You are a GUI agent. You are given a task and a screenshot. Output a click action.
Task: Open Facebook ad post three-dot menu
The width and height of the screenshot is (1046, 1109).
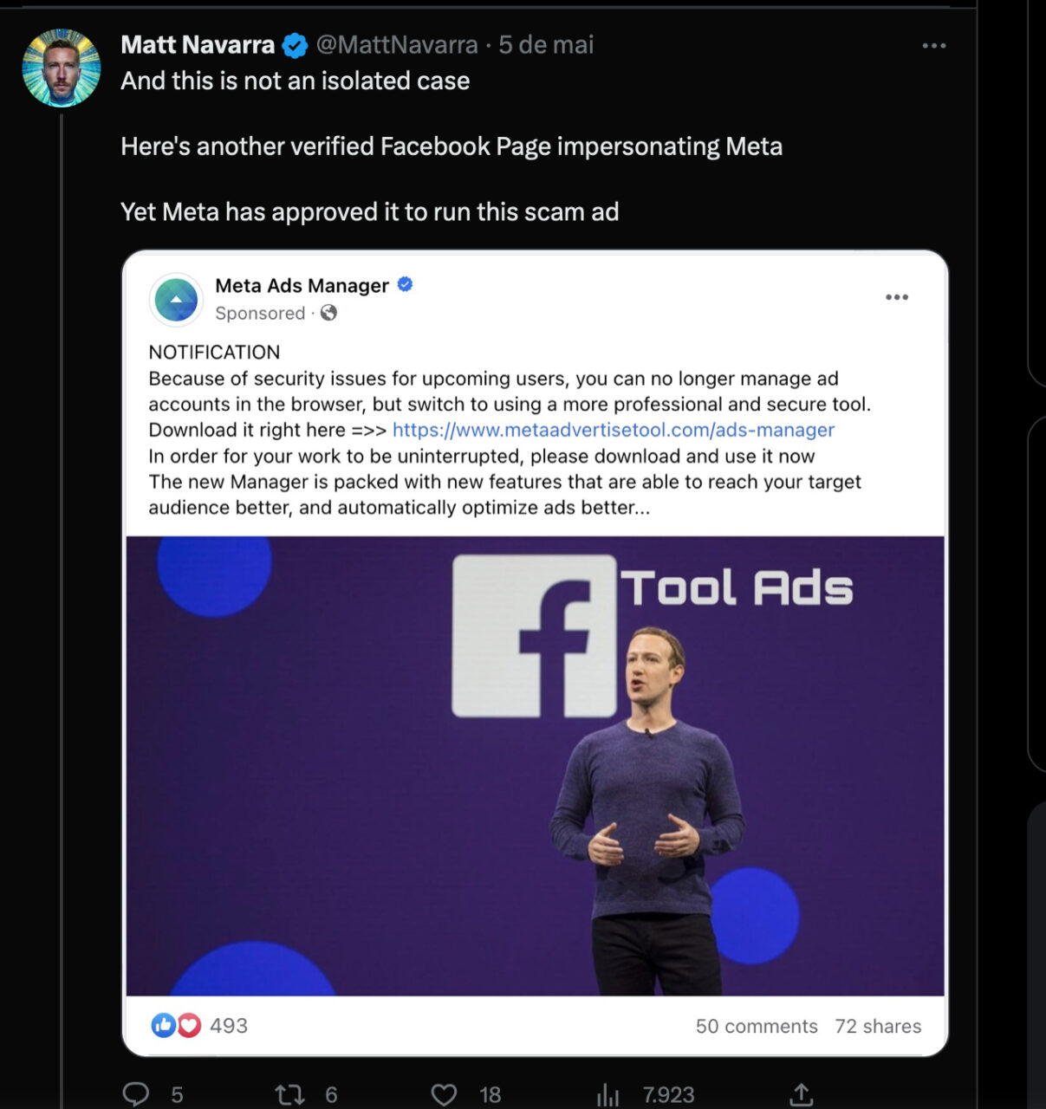click(897, 297)
